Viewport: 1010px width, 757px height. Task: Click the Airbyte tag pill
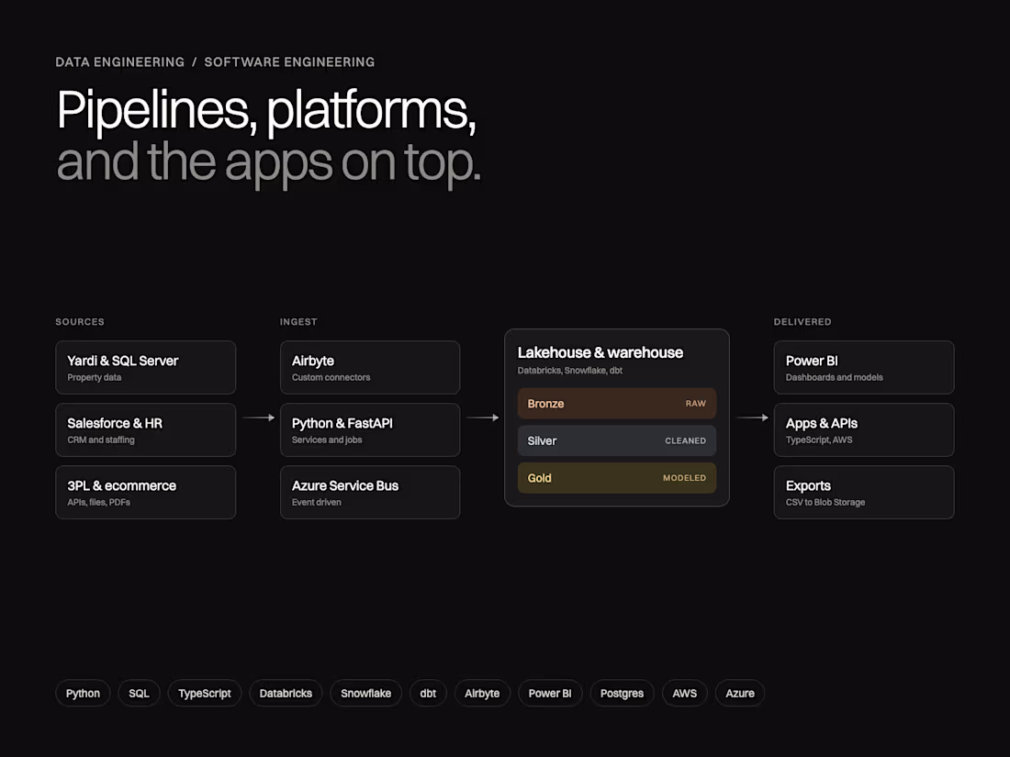(x=482, y=694)
